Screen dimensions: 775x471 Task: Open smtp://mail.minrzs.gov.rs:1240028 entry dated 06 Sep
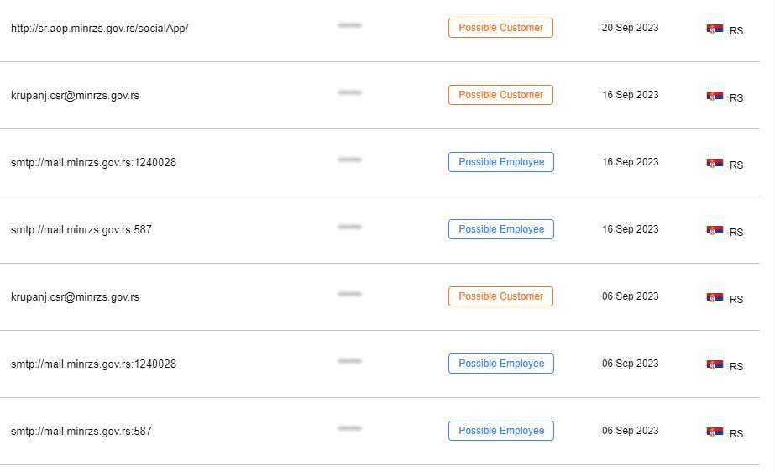[x=93, y=364]
